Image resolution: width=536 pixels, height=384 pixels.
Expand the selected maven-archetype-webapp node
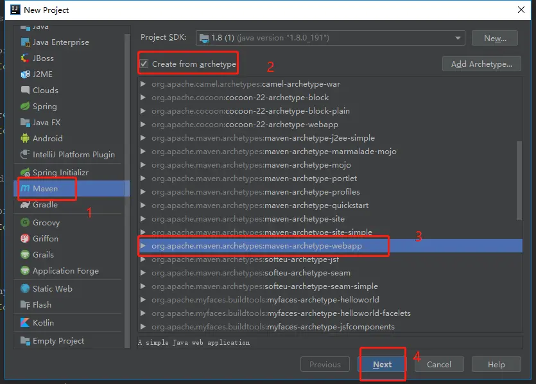point(143,245)
